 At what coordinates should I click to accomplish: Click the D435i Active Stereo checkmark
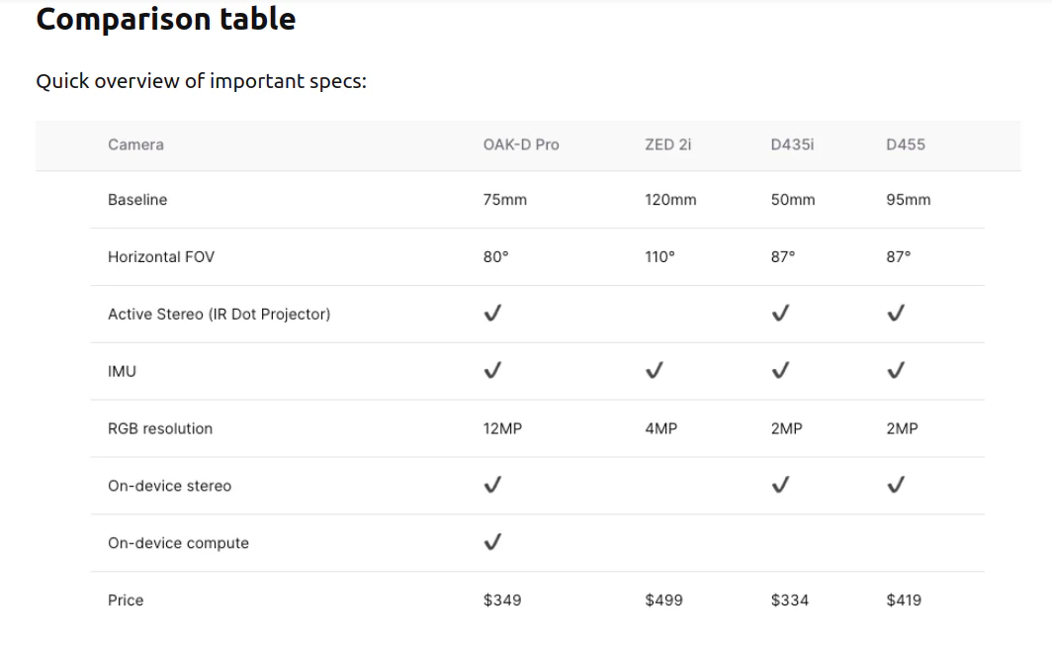(779, 314)
